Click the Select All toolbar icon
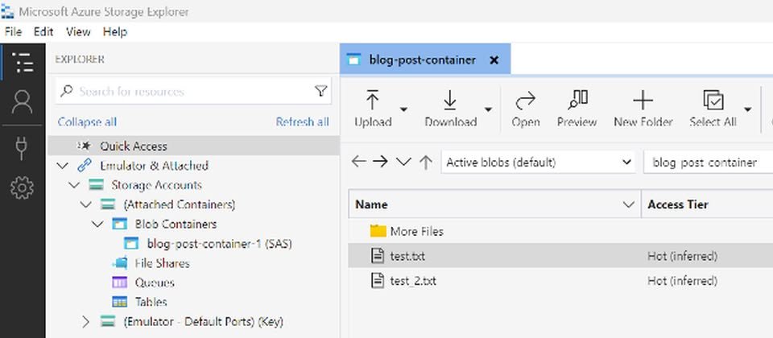The image size is (773, 338). coord(713,100)
